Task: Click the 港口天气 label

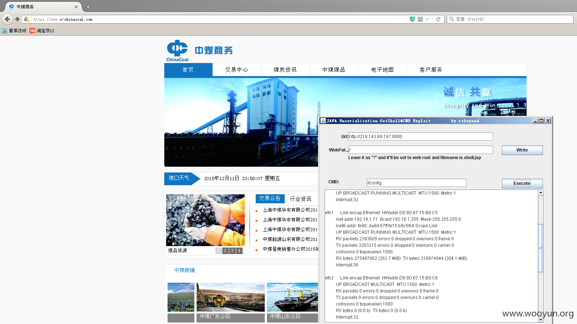Action: 179,178
